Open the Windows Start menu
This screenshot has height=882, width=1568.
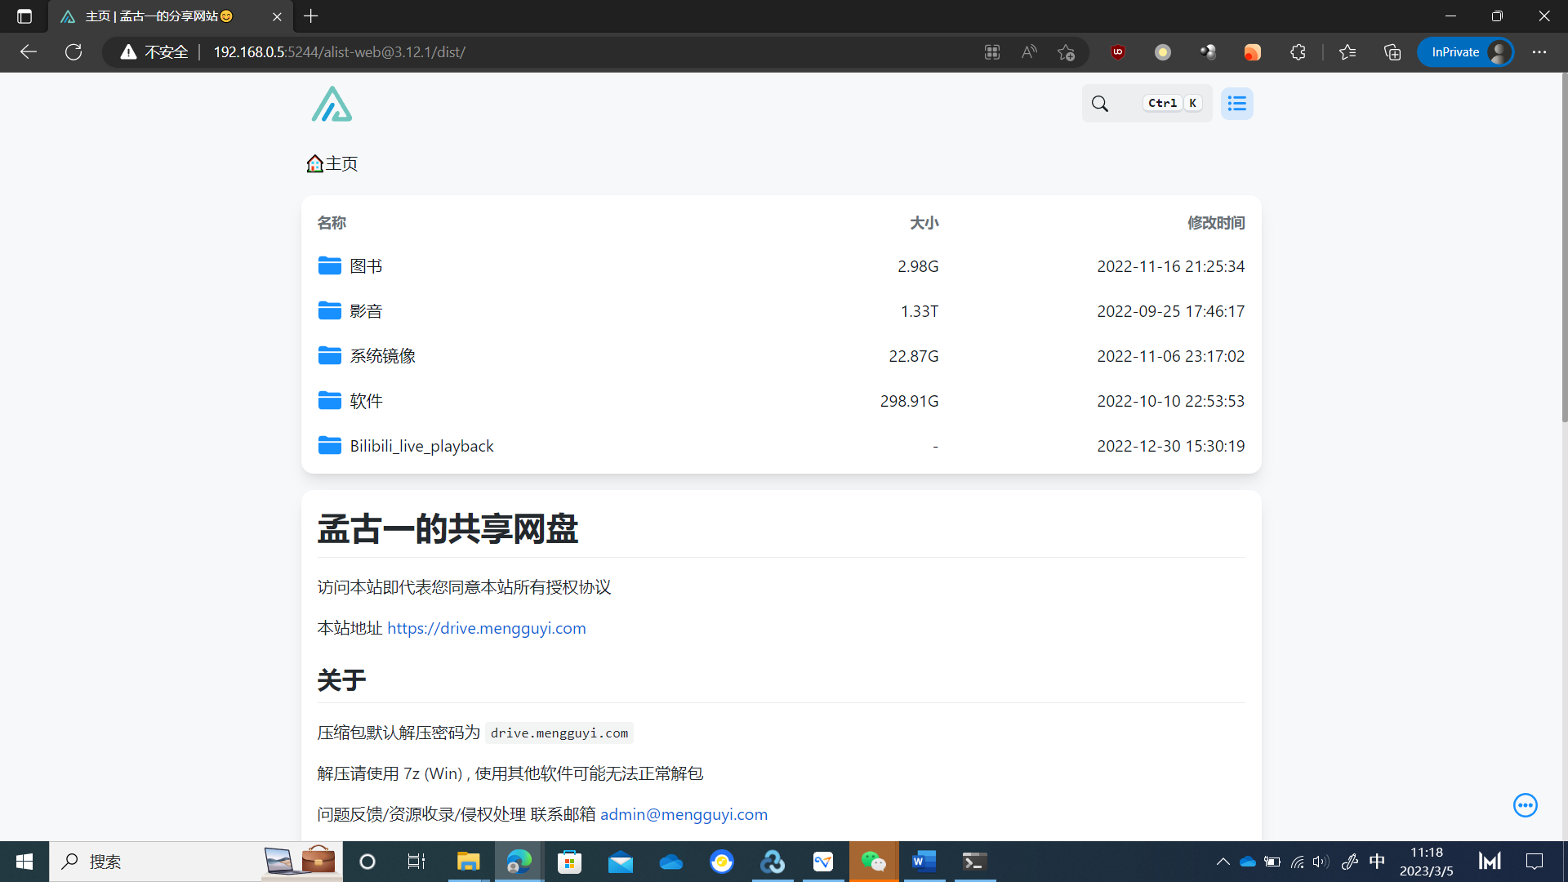pos(24,862)
